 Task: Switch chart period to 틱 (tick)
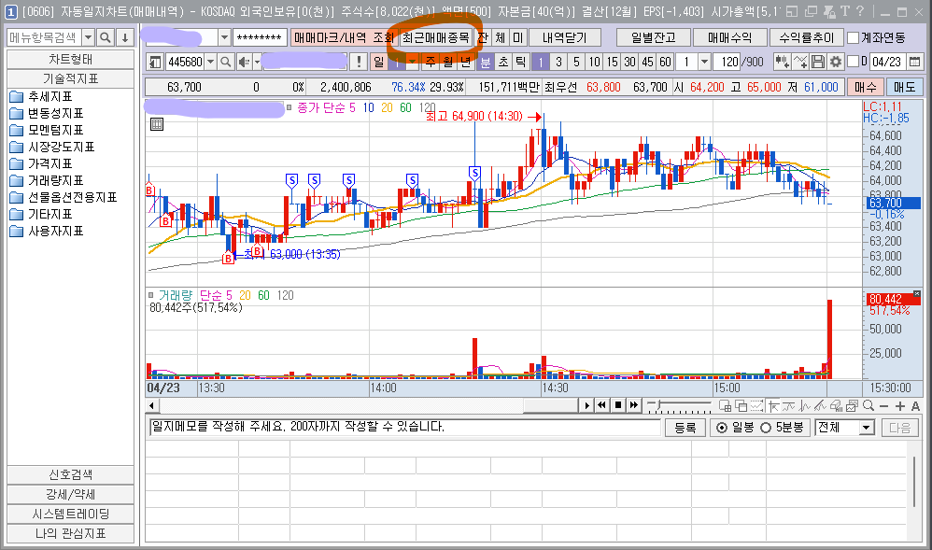click(x=521, y=62)
